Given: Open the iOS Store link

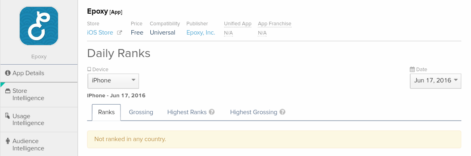Looking at the screenshot, I should tap(100, 33).
